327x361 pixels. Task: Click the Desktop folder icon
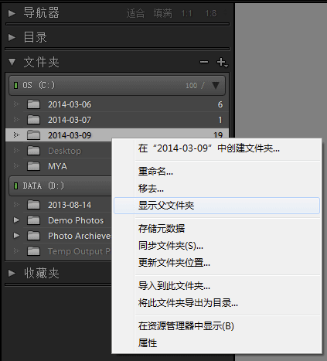pyautogui.click(x=33, y=151)
